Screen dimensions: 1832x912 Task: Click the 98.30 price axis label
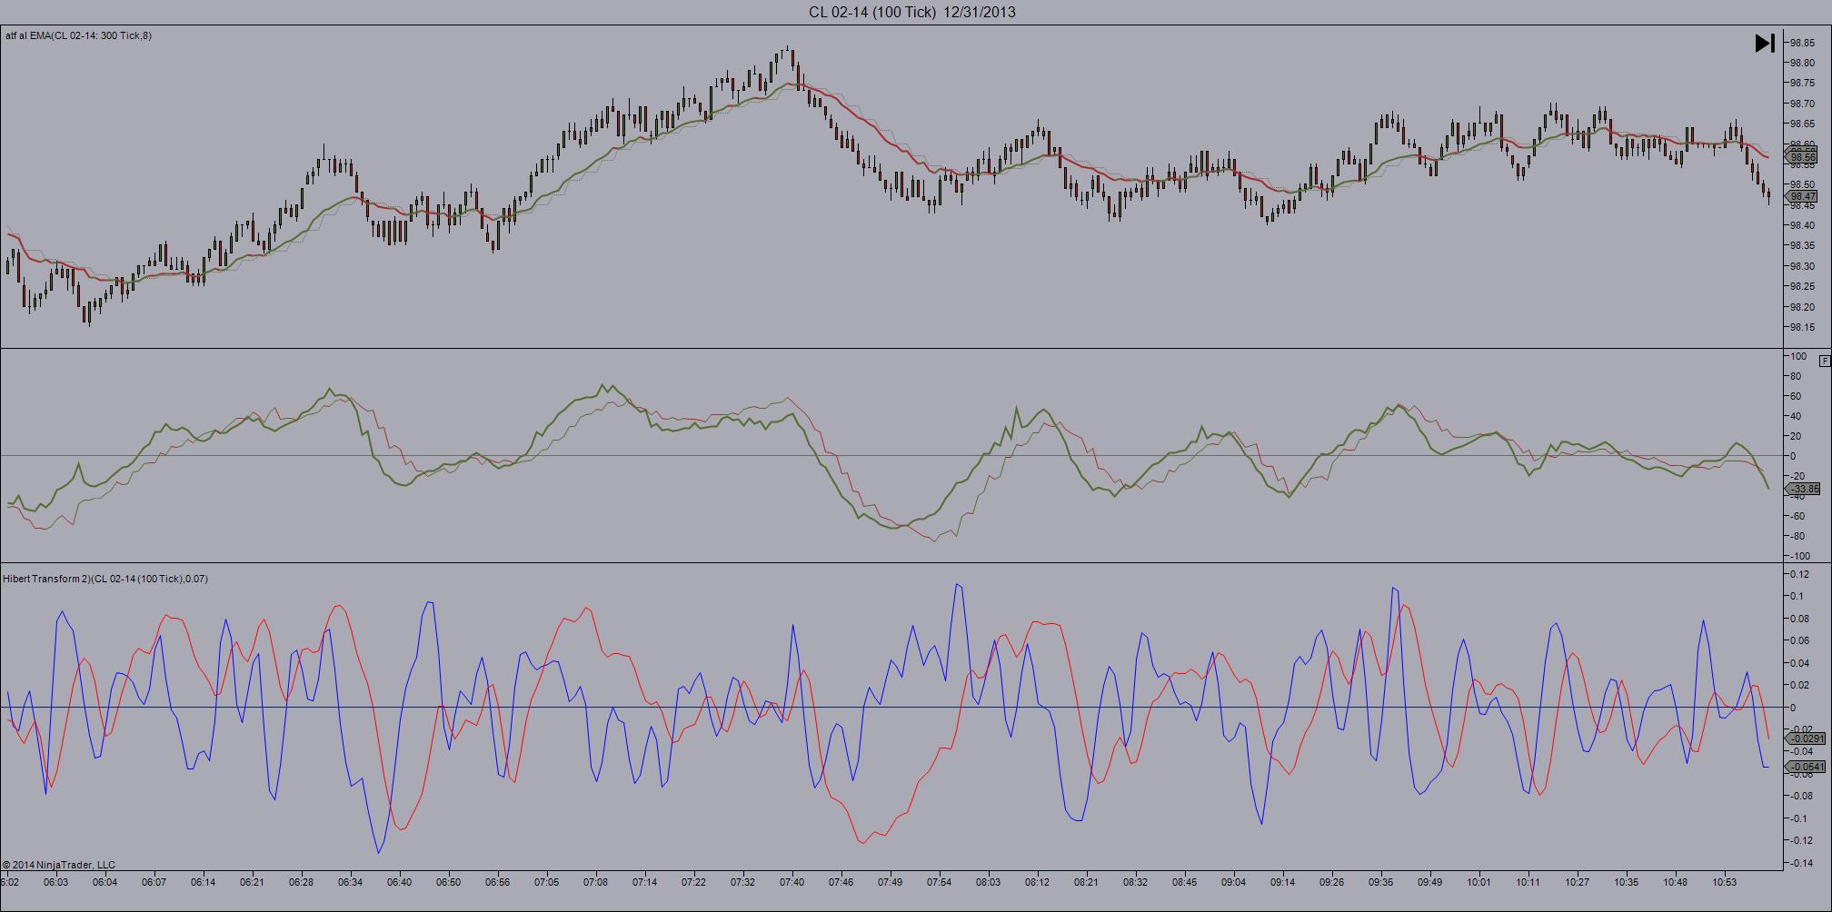tap(1803, 266)
